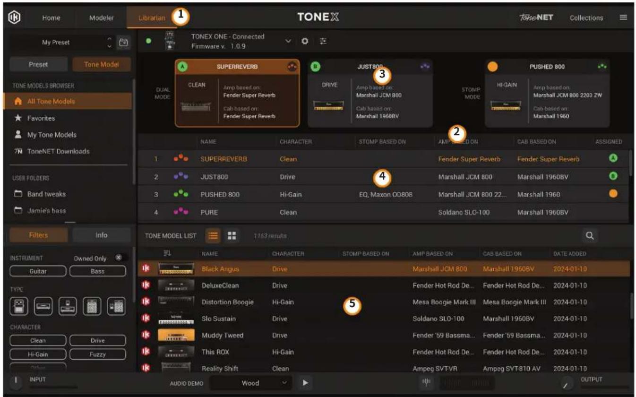
Task: Expand the TONEX ONE device dropdown
Action: pyautogui.click(x=288, y=41)
